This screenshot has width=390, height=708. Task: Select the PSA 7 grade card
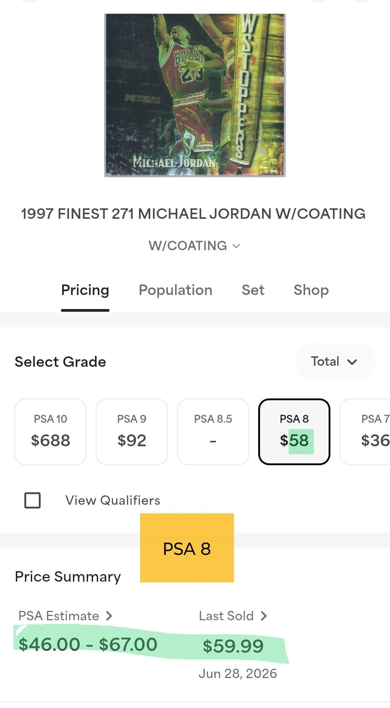pos(365,431)
